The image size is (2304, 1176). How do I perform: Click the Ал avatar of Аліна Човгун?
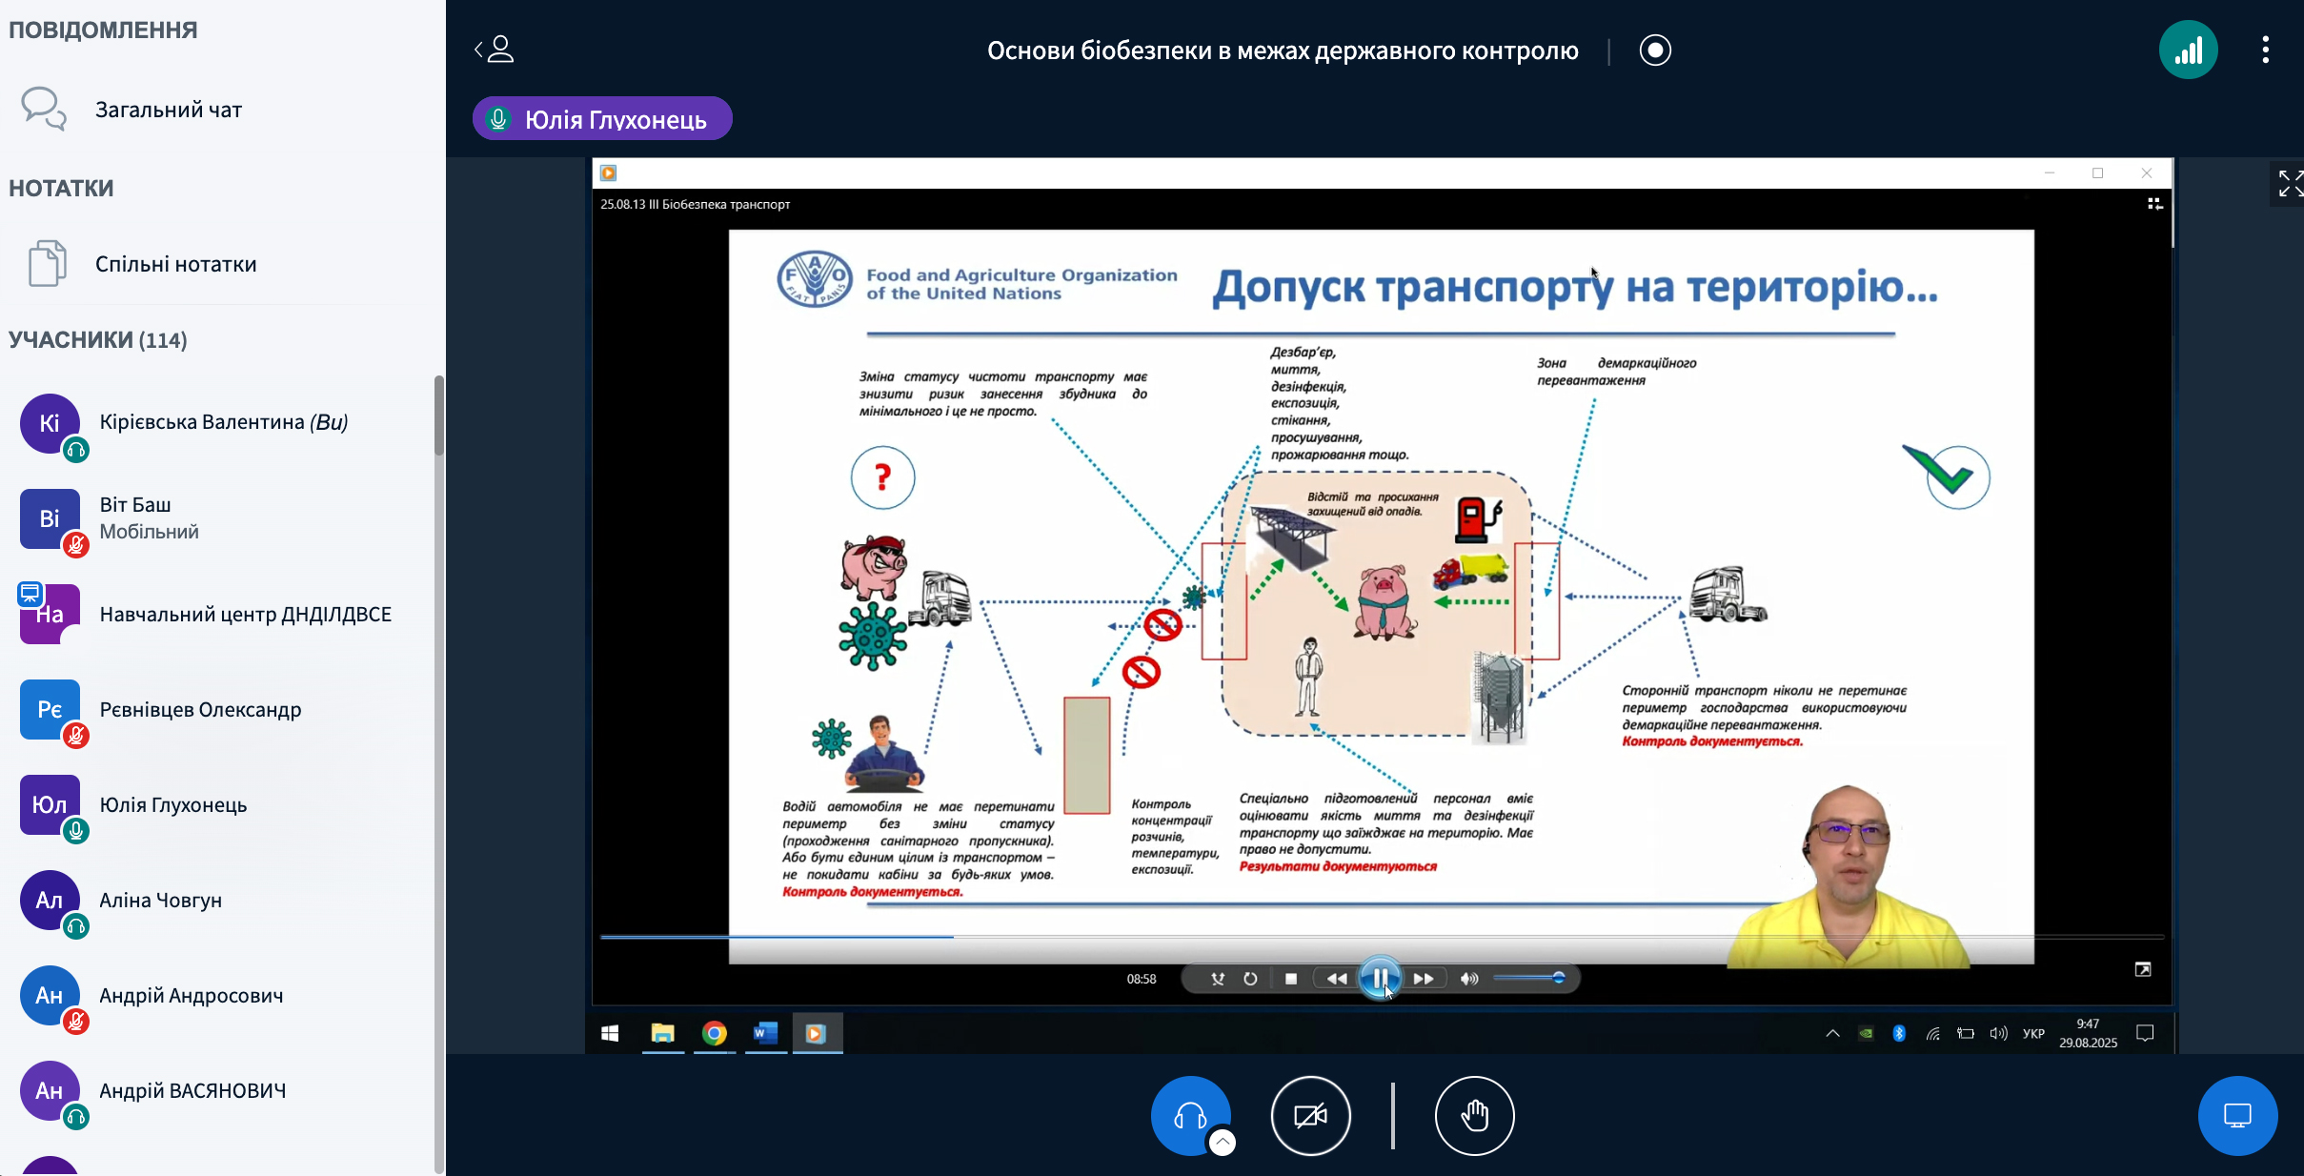pyautogui.click(x=50, y=900)
